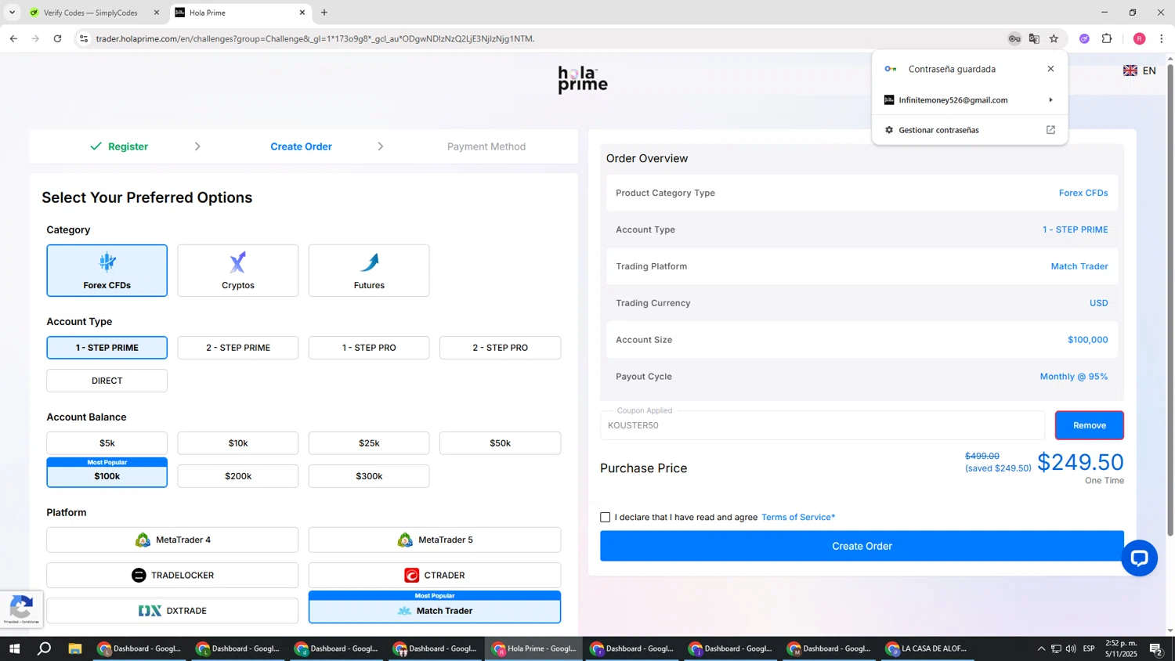Close the saved password popup
The width and height of the screenshot is (1175, 661).
click(x=1050, y=69)
